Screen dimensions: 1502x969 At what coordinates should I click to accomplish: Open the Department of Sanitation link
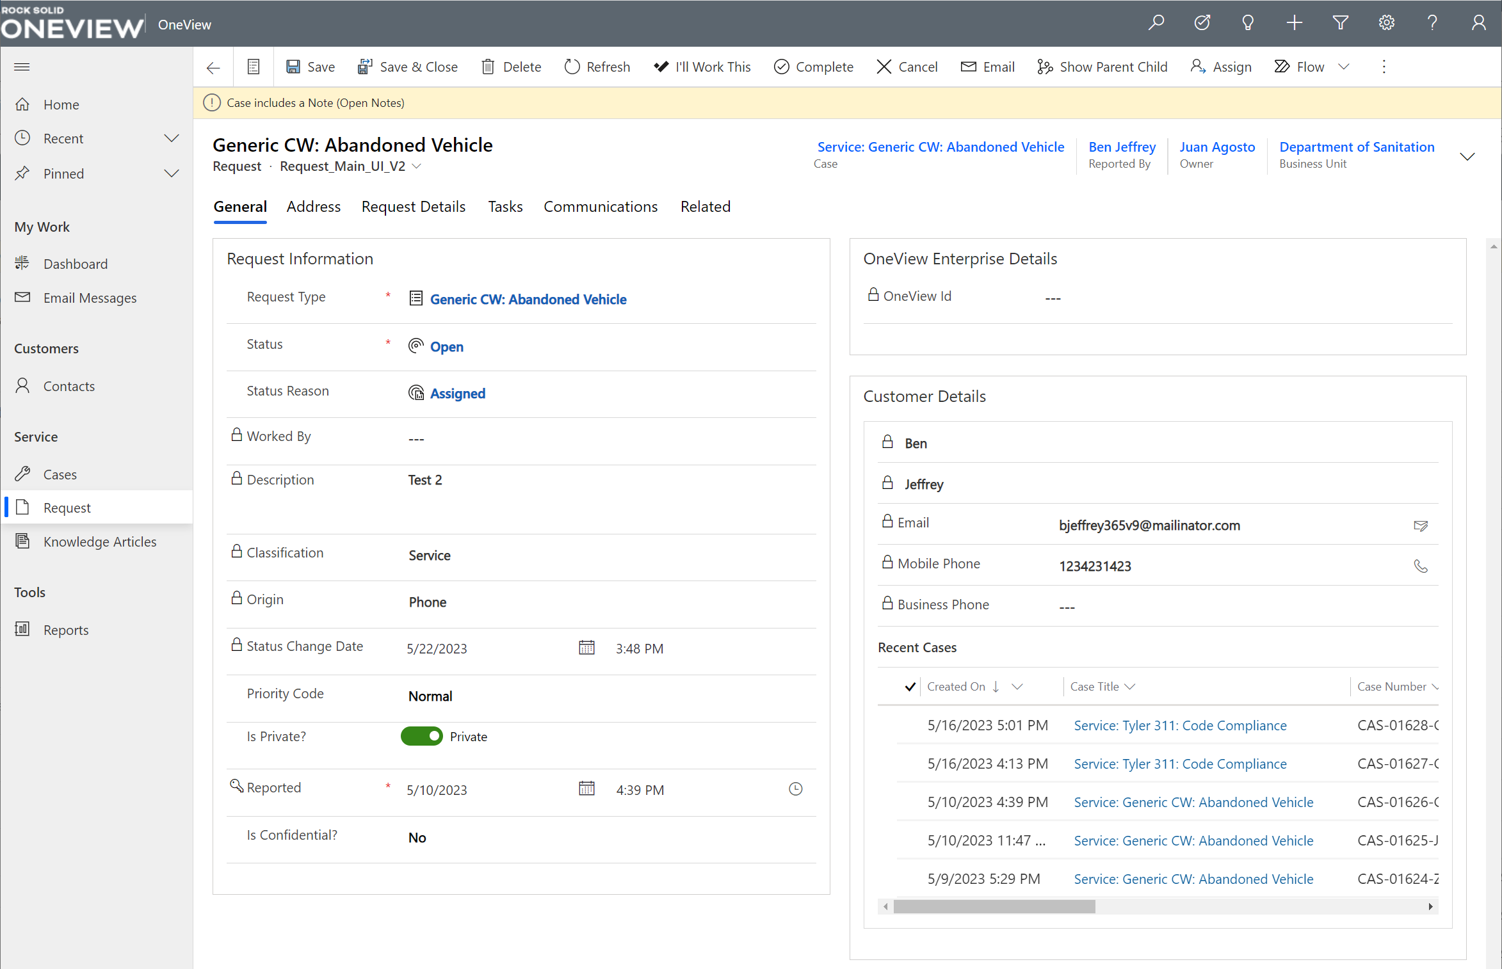(x=1357, y=147)
